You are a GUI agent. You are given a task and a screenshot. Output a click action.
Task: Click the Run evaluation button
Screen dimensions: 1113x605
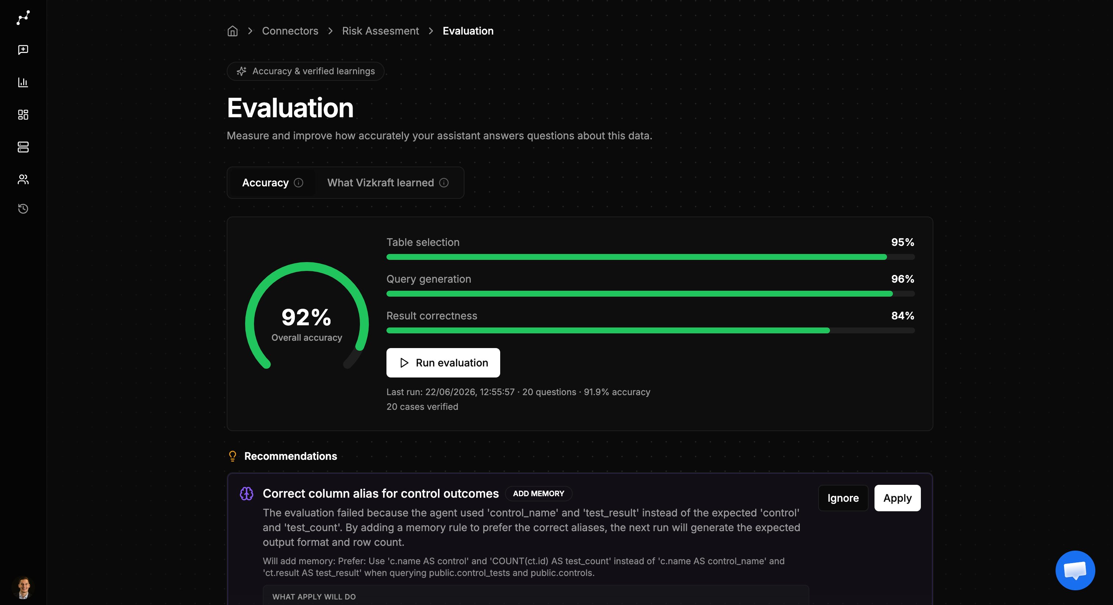(443, 363)
